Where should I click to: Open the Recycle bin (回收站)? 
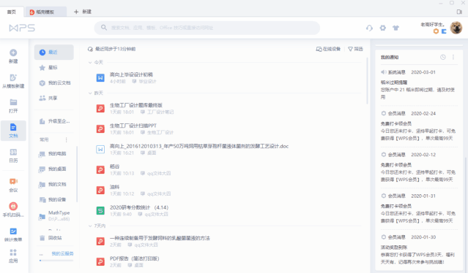[x=53, y=238]
